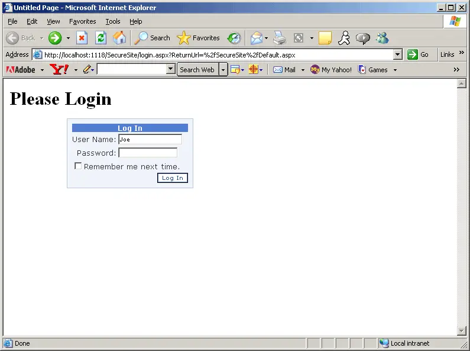Open Windows Messenger people icon
This screenshot has width=470, height=351.
[x=383, y=38]
